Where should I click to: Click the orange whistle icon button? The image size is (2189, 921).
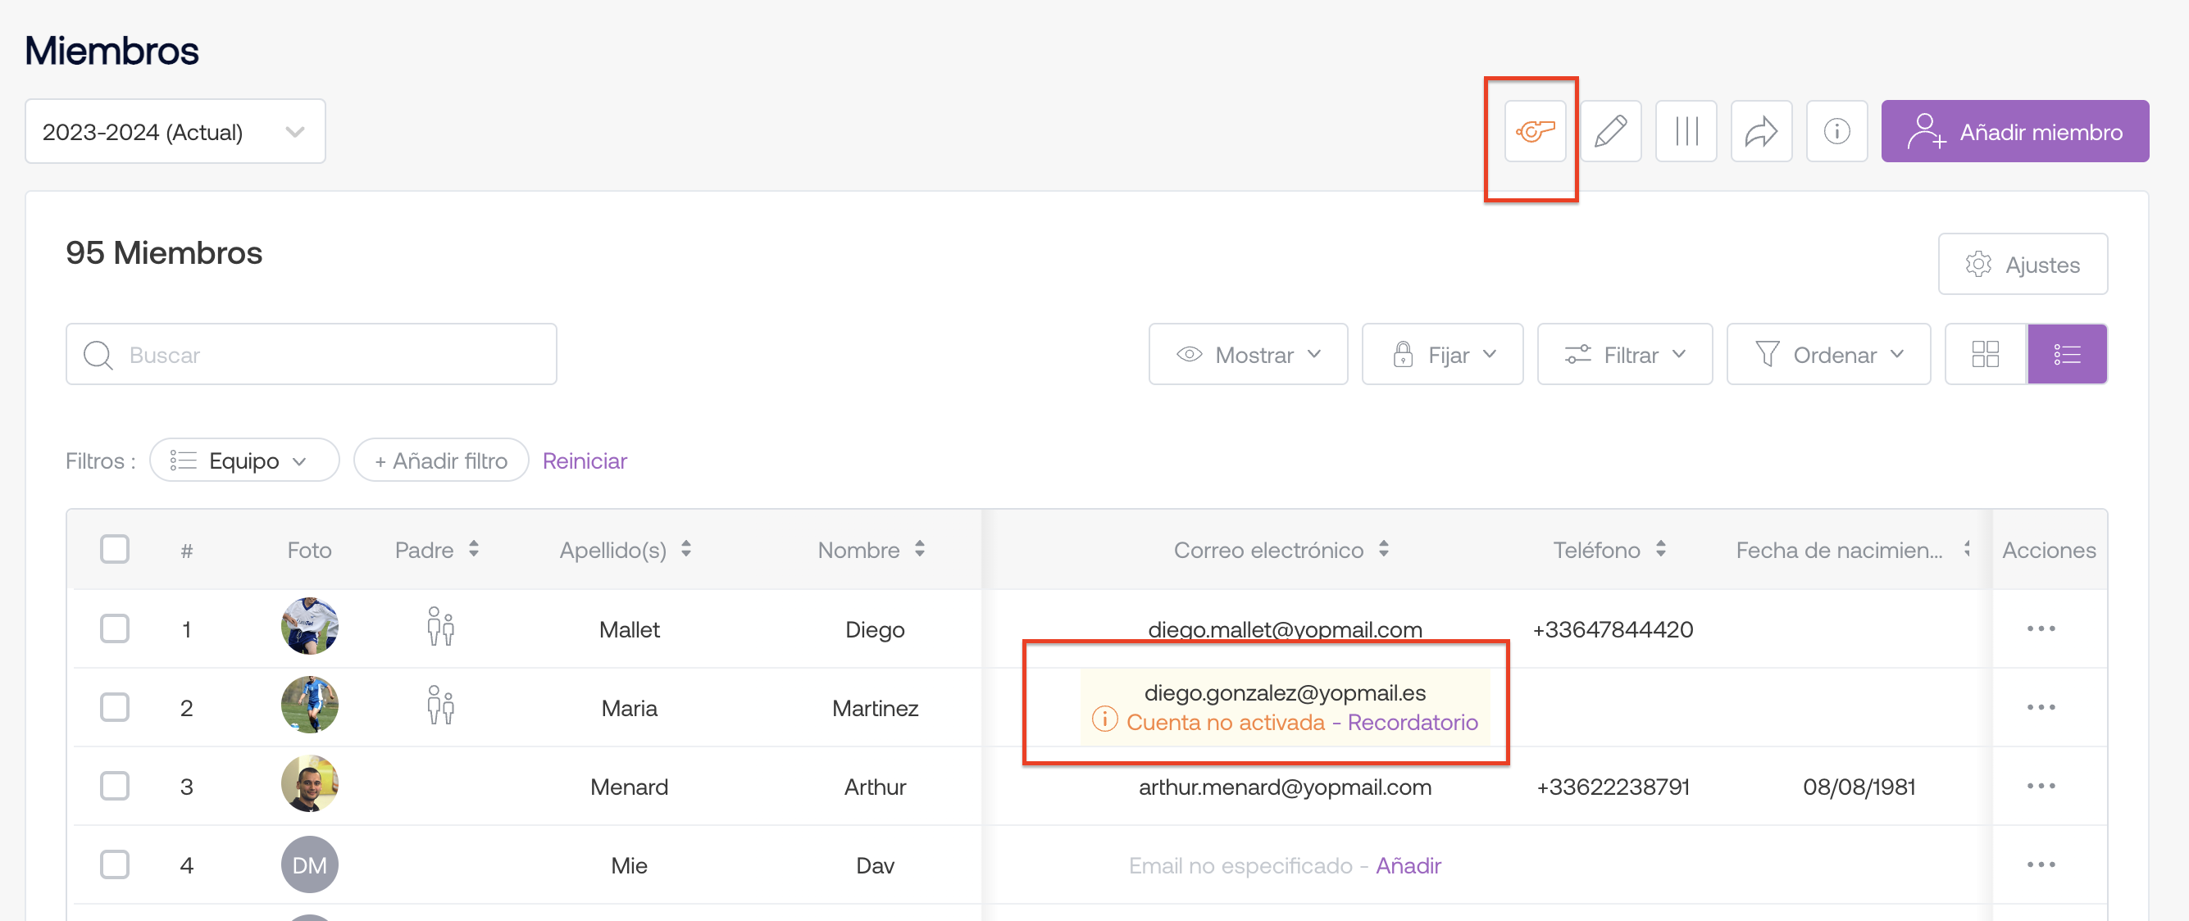1534,132
